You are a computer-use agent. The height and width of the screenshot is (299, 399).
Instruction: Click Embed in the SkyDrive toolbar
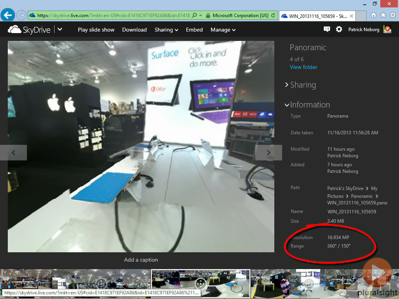pos(194,30)
